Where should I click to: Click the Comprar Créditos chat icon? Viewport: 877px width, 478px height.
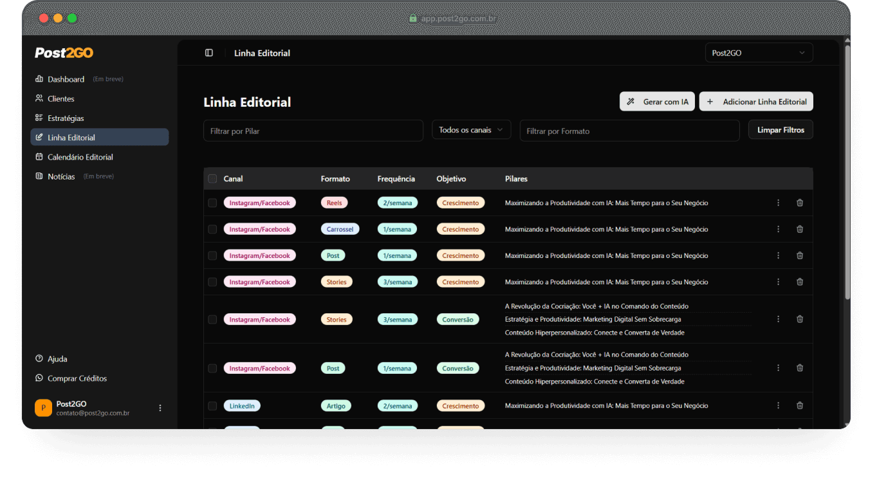39,378
